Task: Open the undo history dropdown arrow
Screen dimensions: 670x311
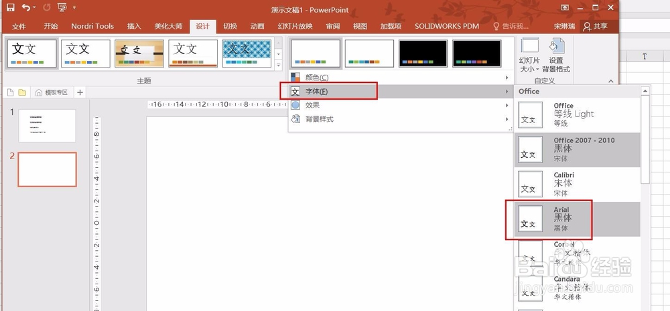Action: [x=34, y=7]
